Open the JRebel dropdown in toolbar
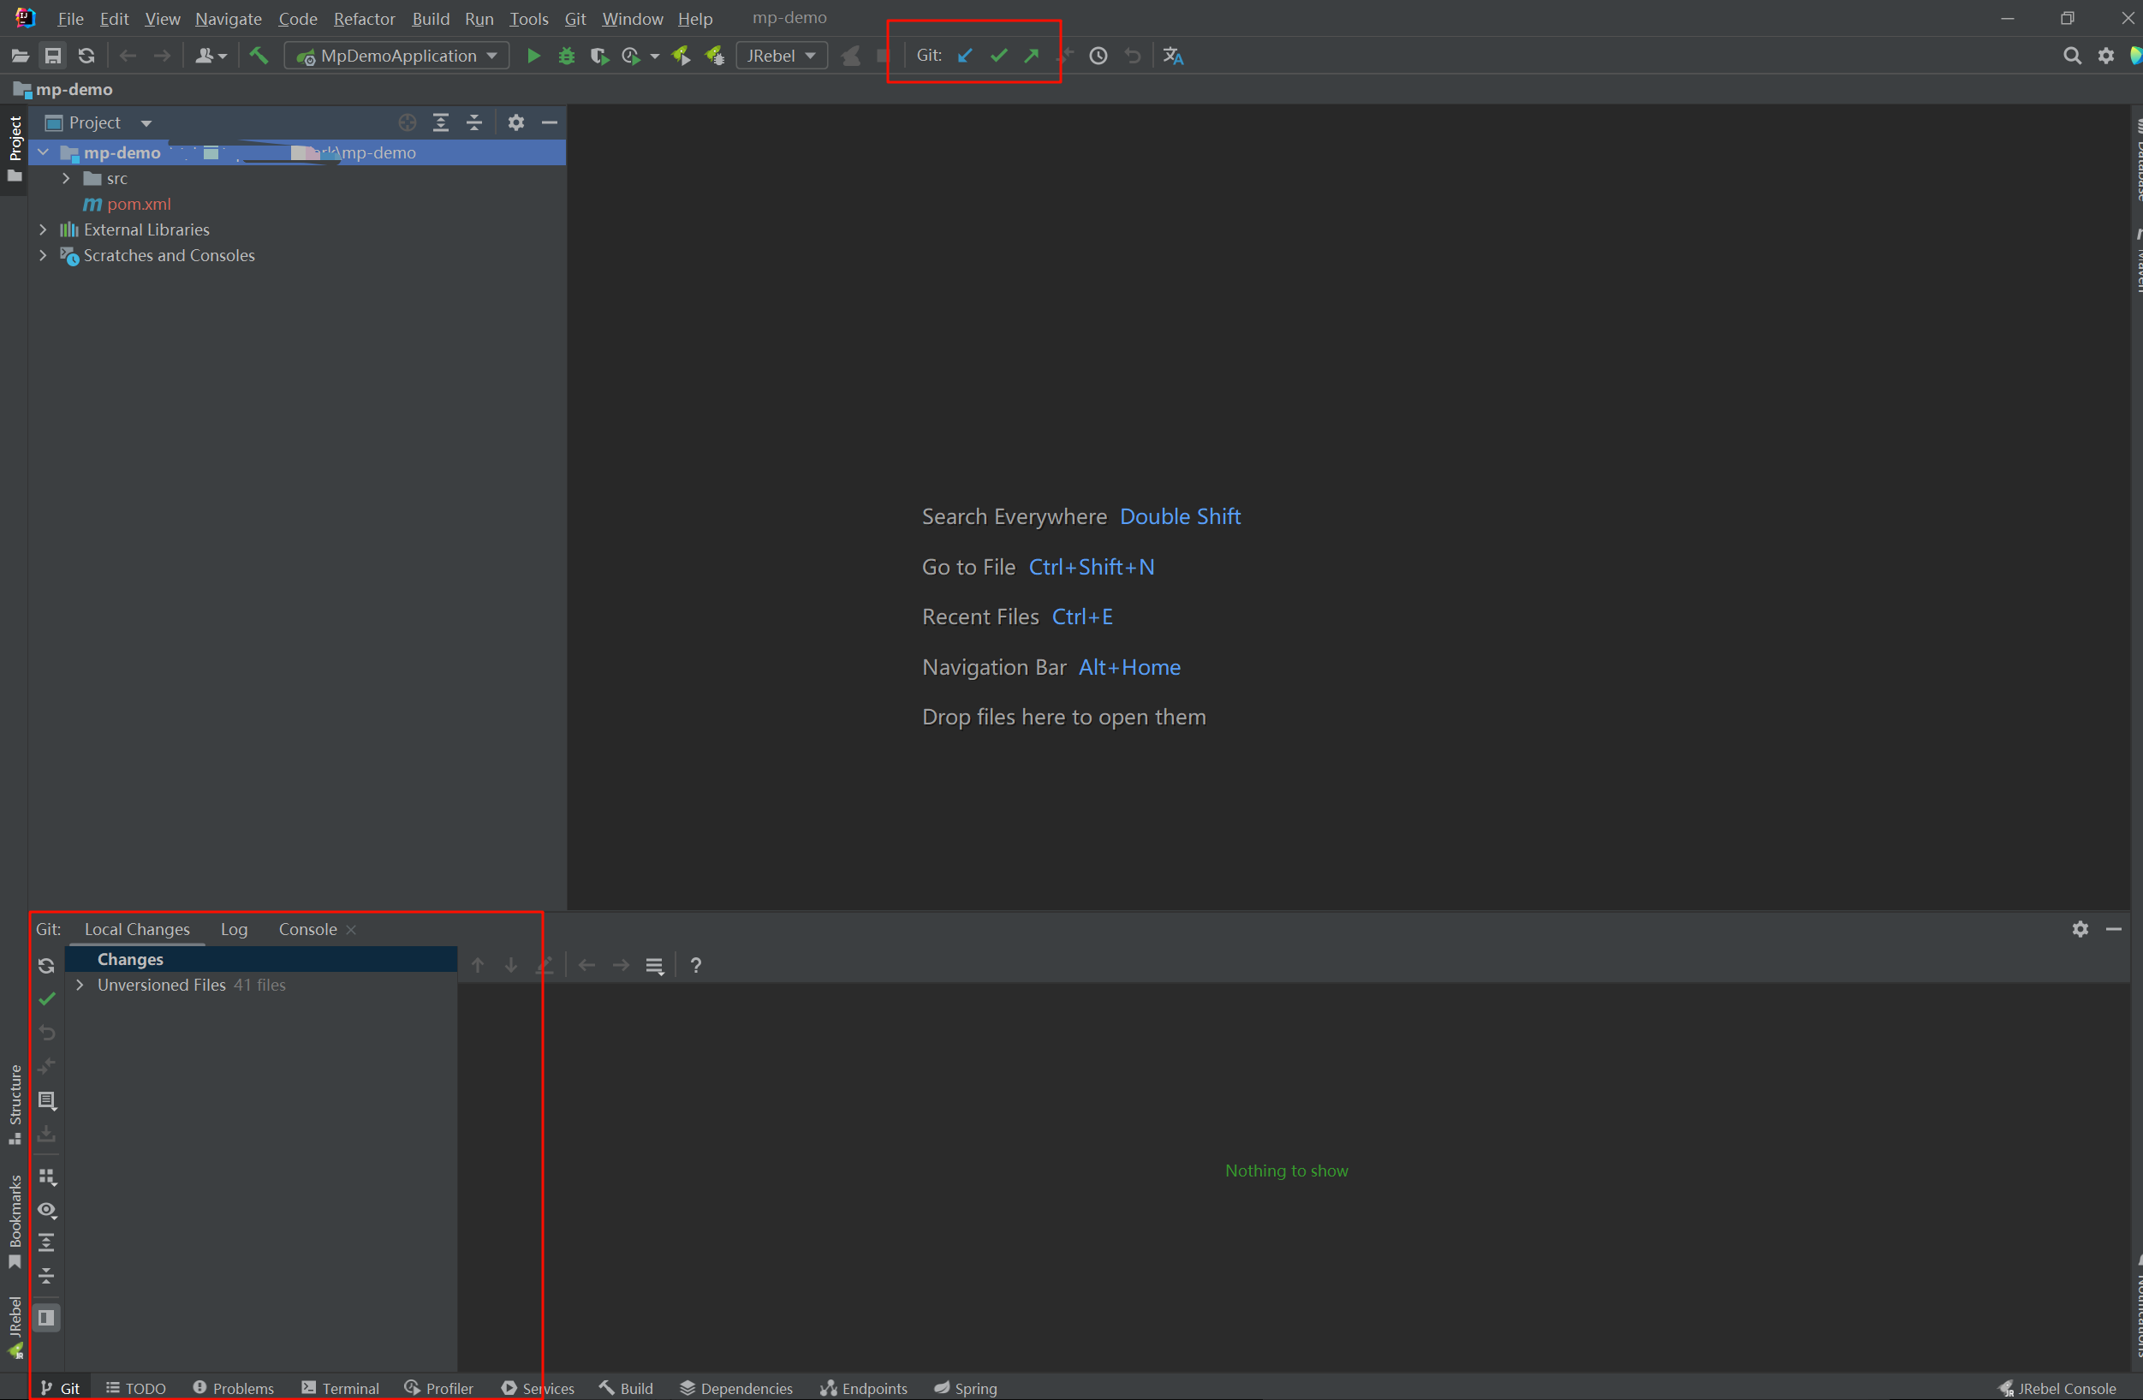 coord(782,56)
